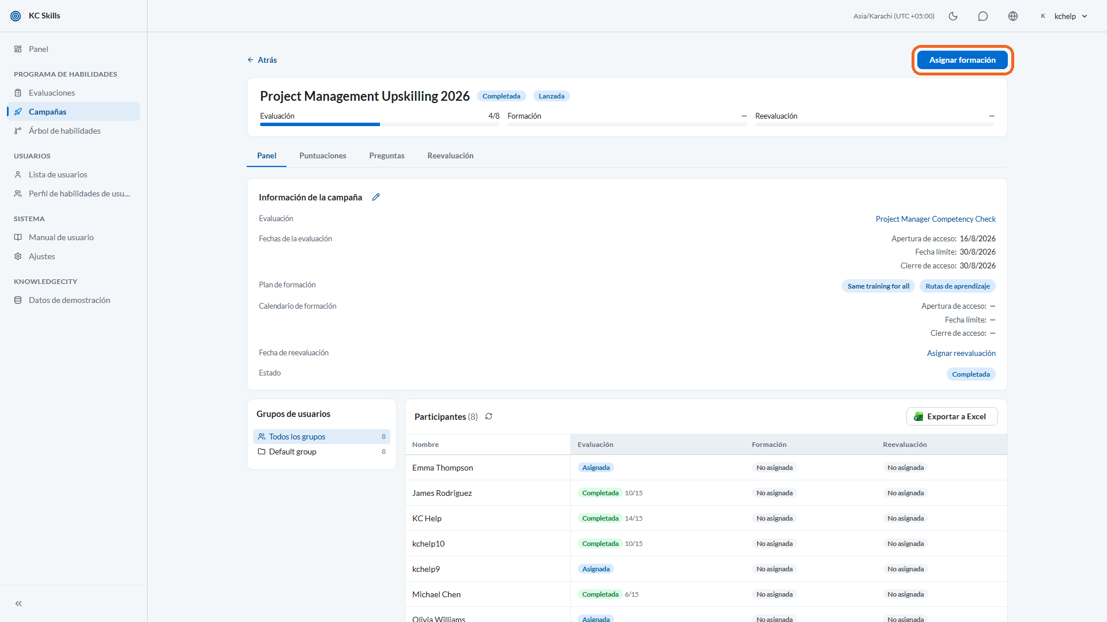Open Perfil de habilidades de usuario
Image resolution: width=1107 pixels, height=622 pixels.
74,194
